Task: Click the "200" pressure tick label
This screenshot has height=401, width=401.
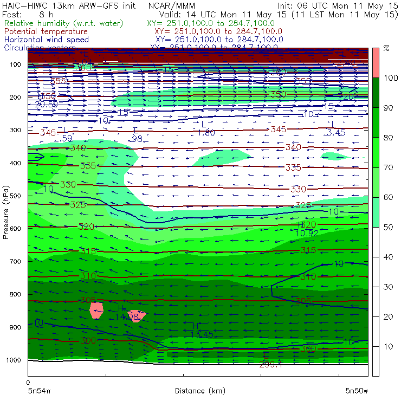Action: pyautogui.click(x=15, y=97)
